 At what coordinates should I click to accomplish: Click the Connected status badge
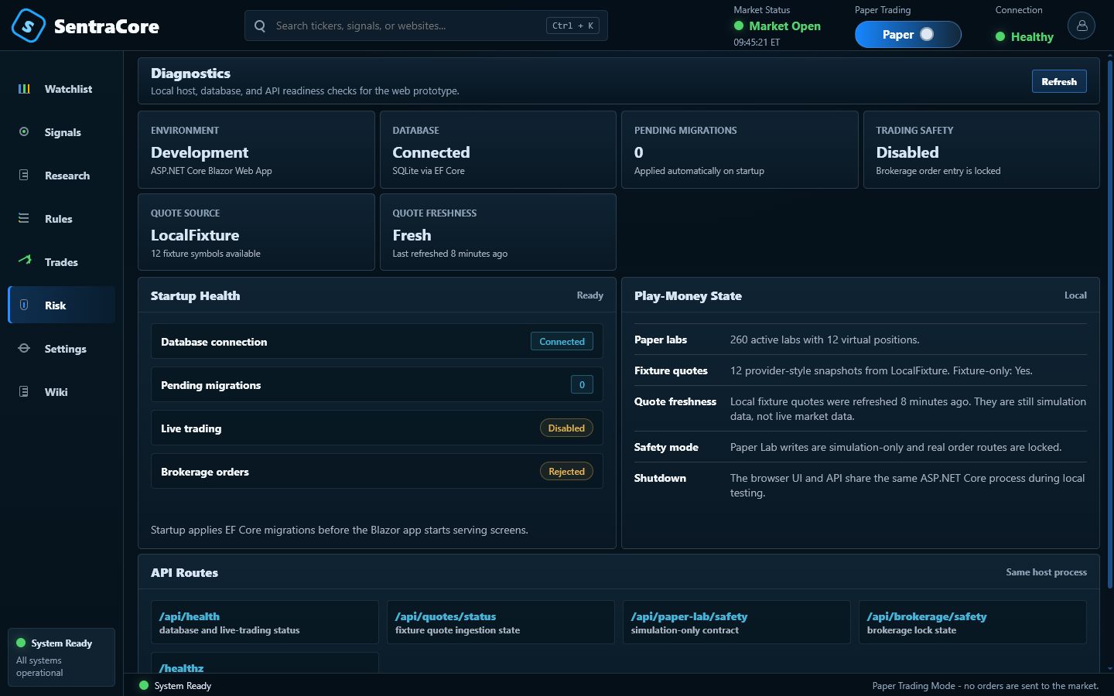click(x=562, y=341)
